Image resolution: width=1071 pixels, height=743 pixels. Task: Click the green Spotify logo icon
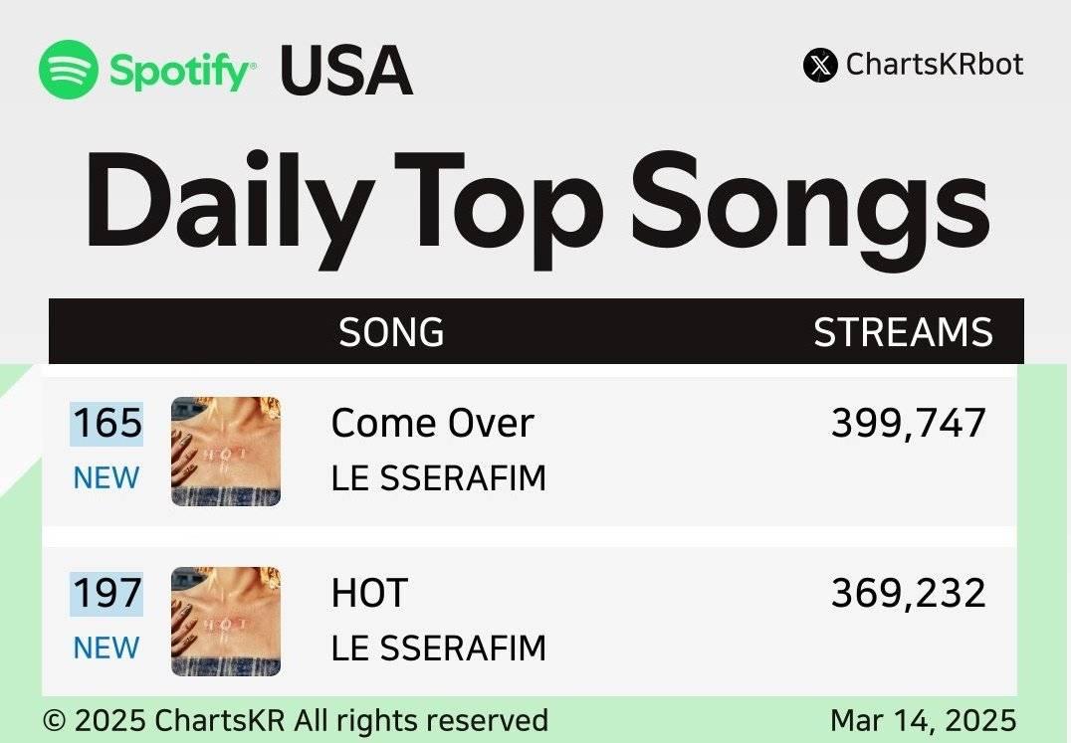[69, 70]
